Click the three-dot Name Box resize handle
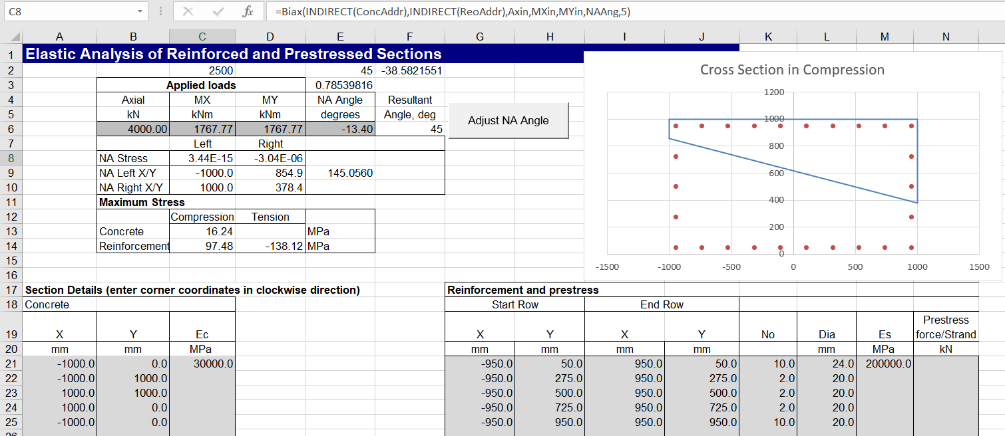 [160, 12]
